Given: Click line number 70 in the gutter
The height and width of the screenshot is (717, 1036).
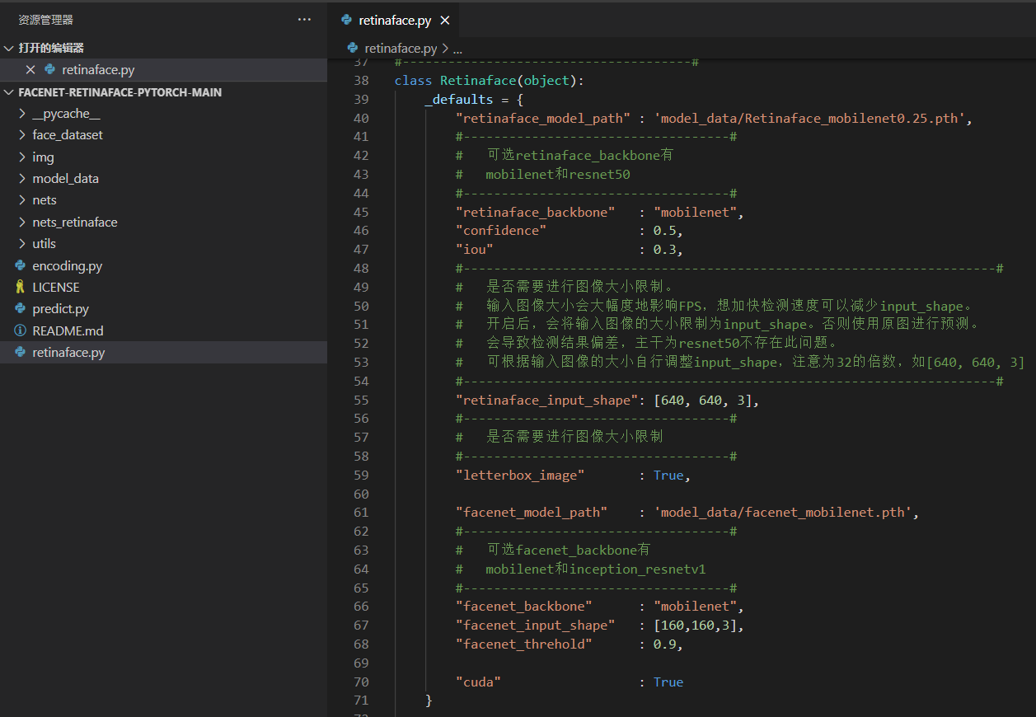Looking at the screenshot, I should 361,682.
